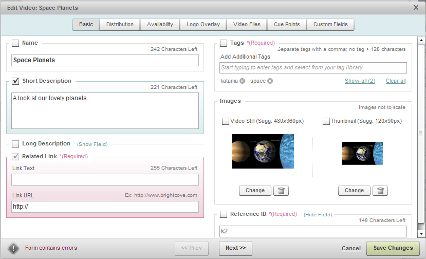Click the Short Description text area

pos(105,111)
